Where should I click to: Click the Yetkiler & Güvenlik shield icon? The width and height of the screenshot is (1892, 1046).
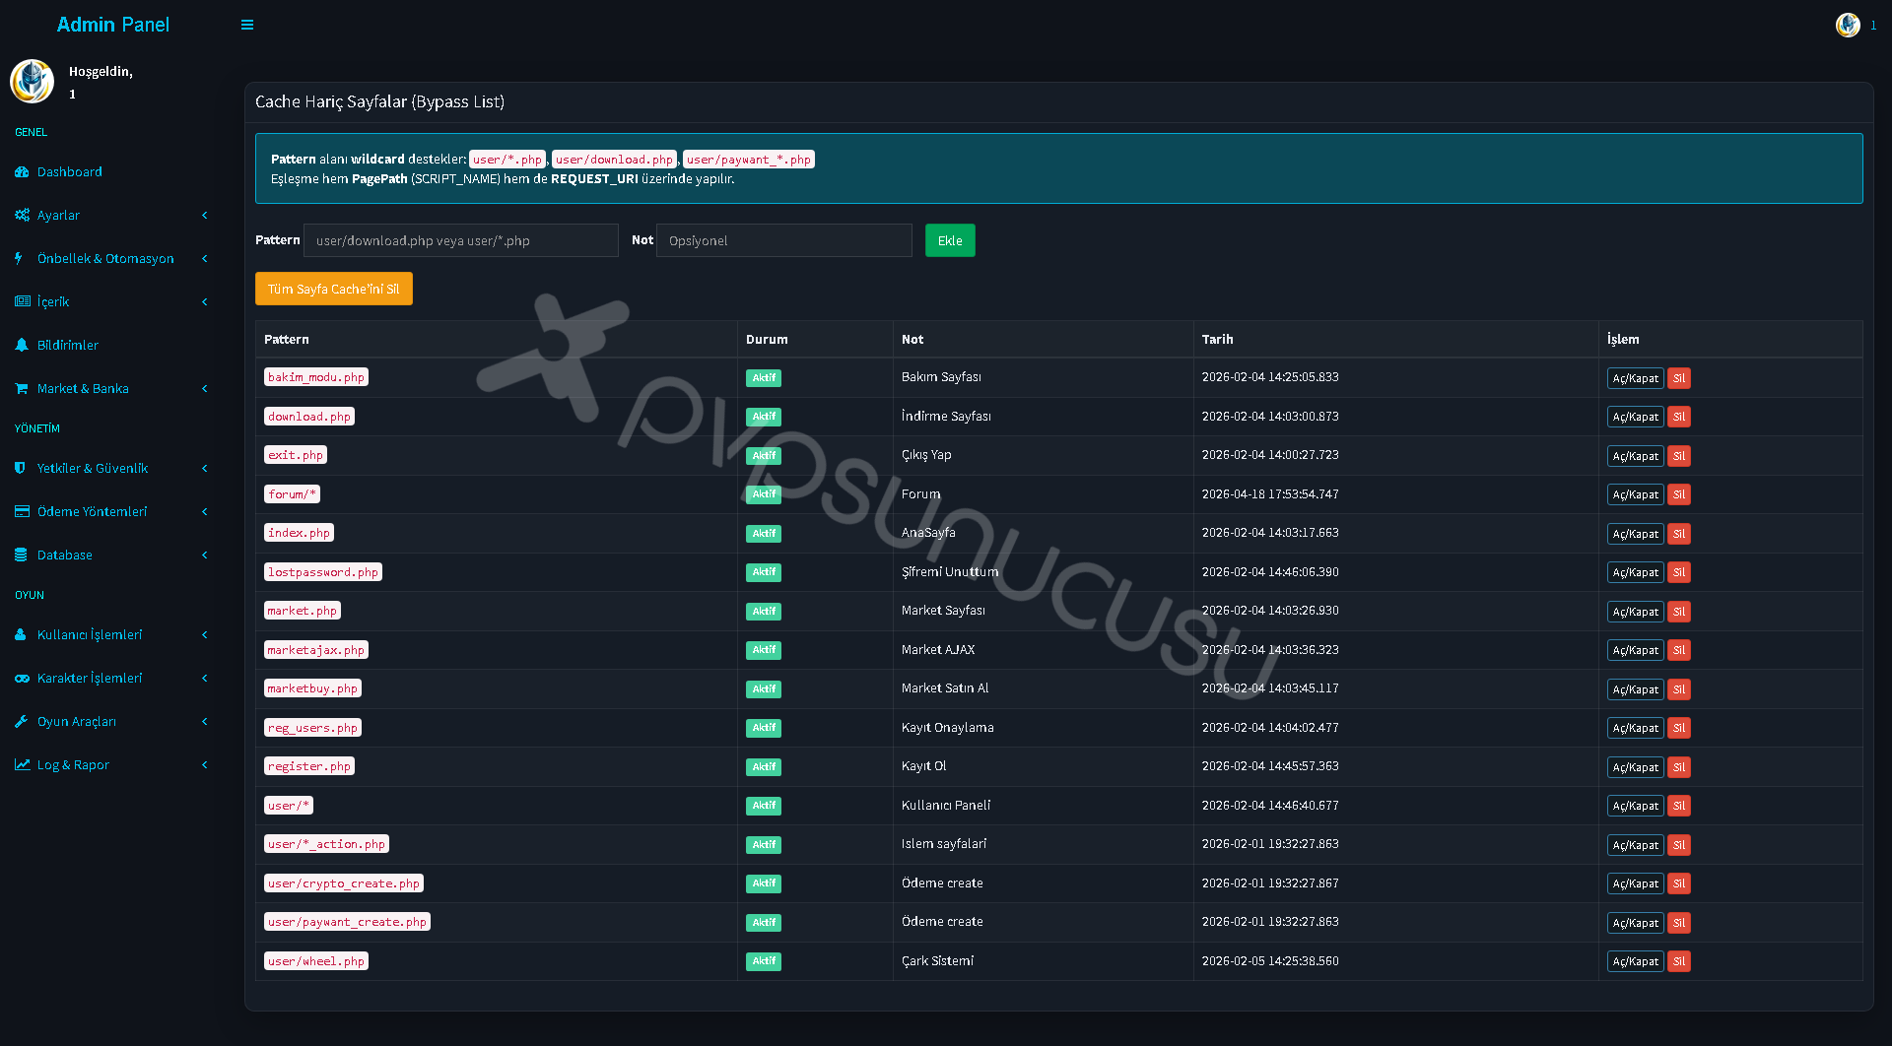click(20, 469)
